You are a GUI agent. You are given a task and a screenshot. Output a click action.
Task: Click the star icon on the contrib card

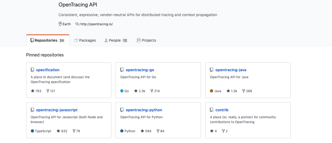tap(212, 131)
